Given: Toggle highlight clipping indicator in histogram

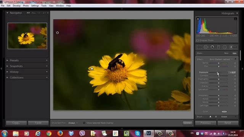Looking at the screenshot, I should tap(236, 19).
